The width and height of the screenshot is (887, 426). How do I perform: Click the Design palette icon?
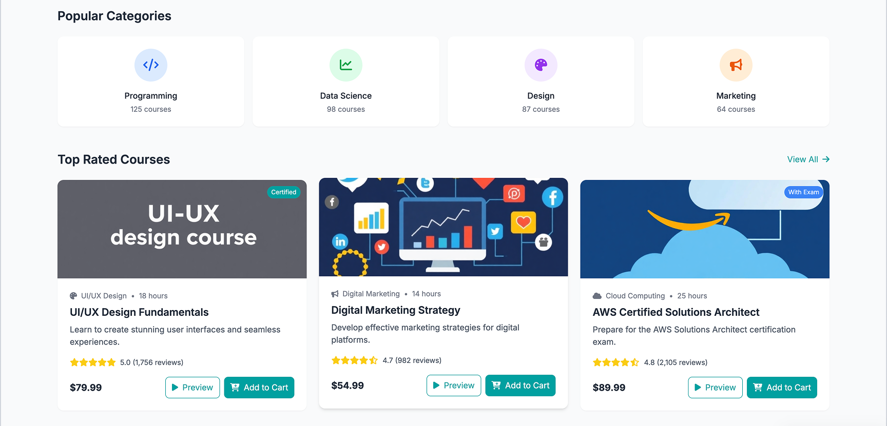click(x=541, y=65)
